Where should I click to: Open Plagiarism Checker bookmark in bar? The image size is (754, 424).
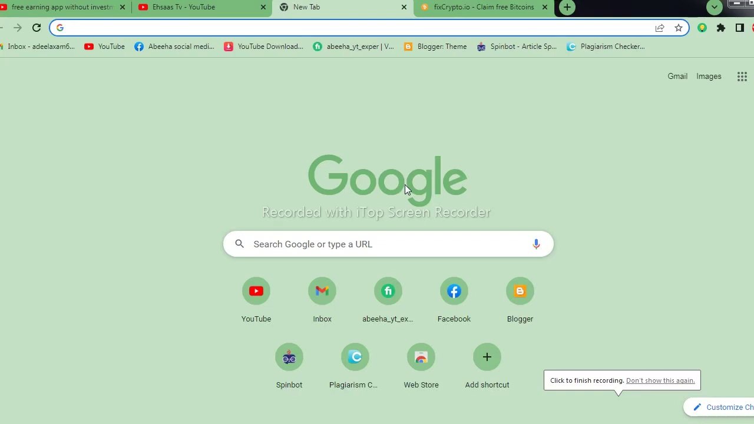pos(606,47)
